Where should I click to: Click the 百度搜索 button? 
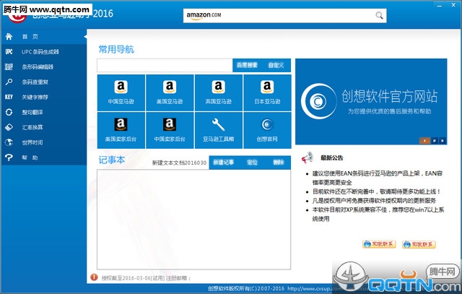pos(247,65)
